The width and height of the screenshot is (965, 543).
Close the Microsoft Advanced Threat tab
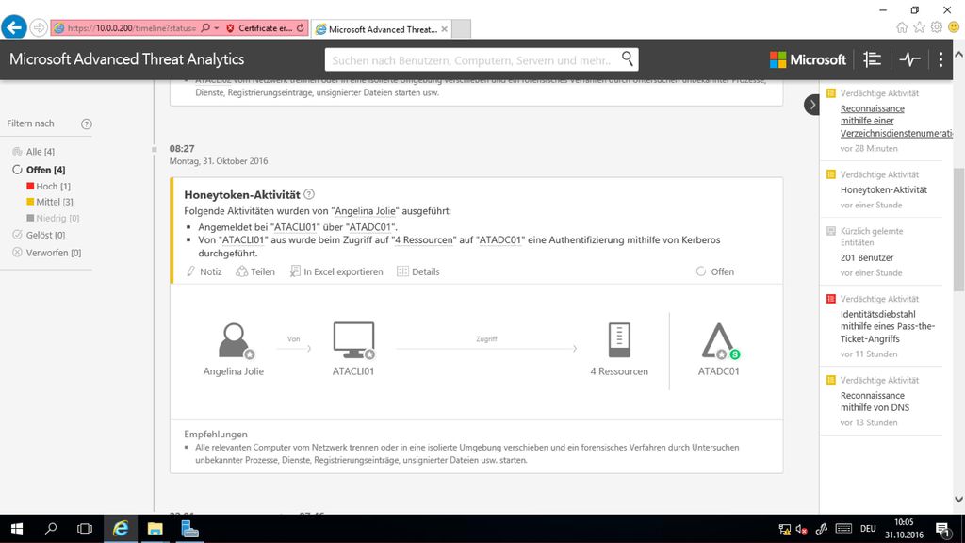445,29
